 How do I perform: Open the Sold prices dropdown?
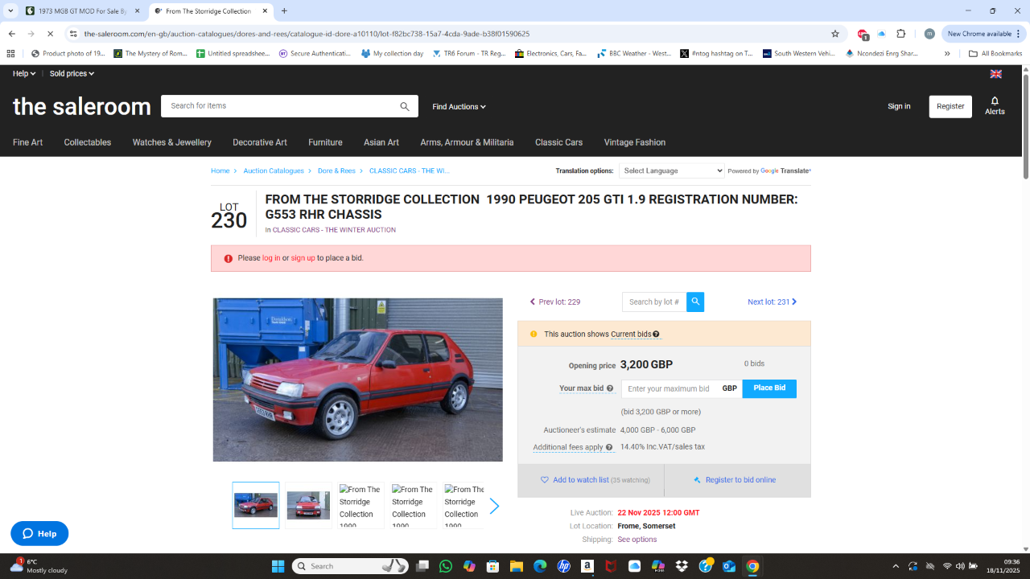pyautogui.click(x=72, y=73)
